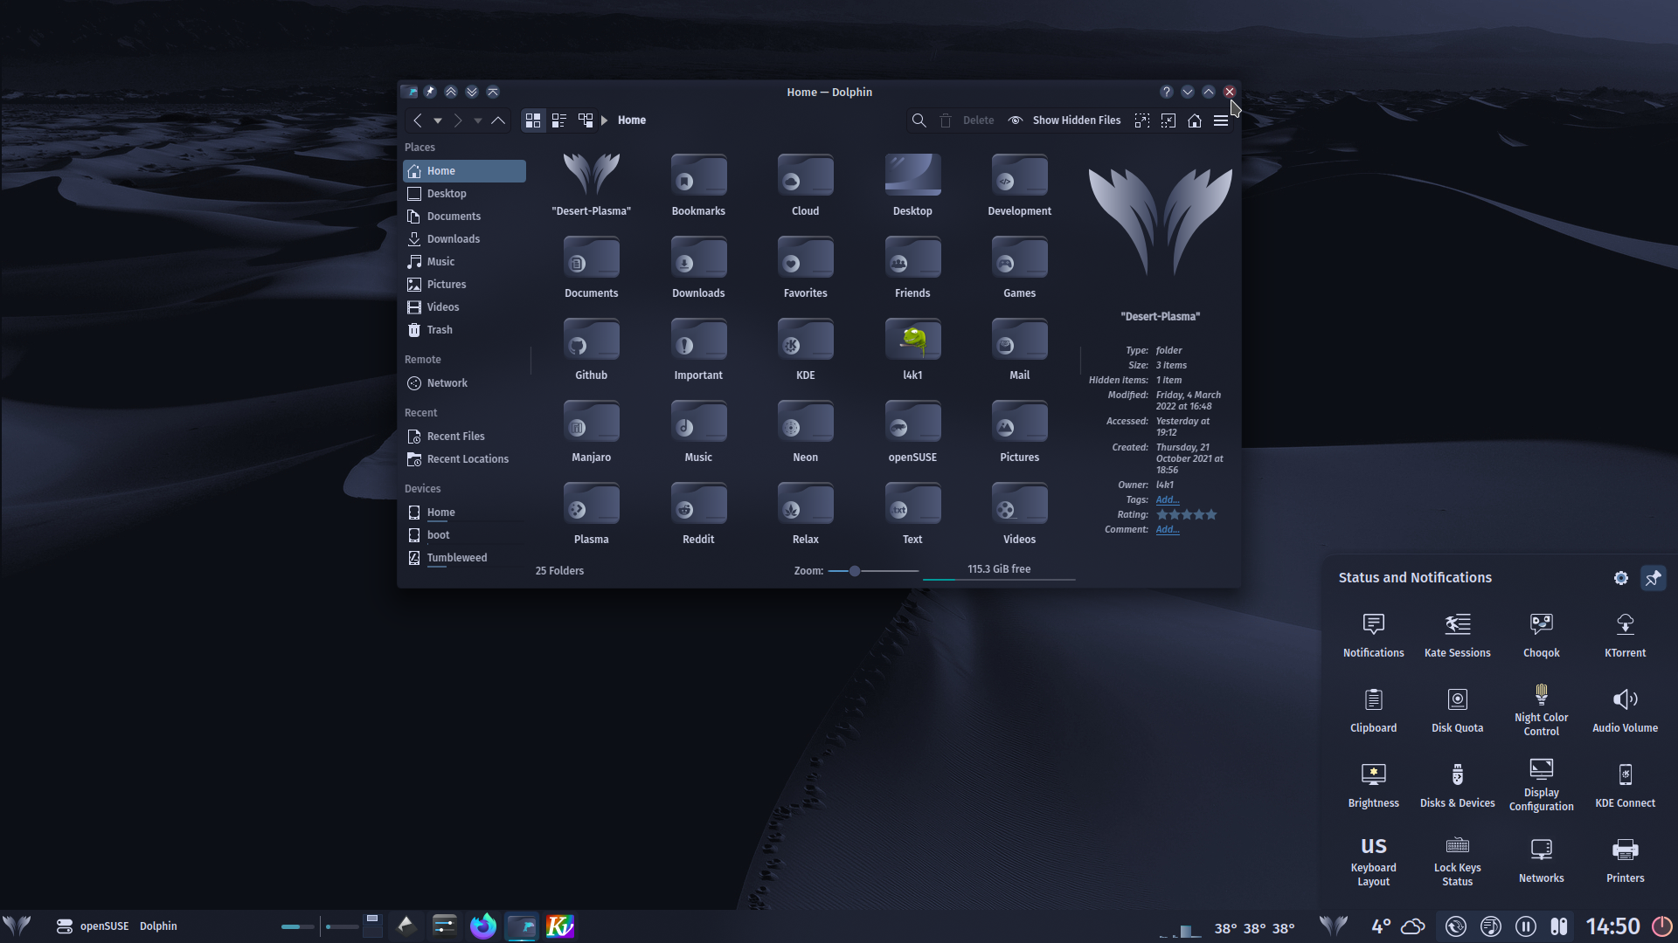Image resolution: width=1678 pixels, height=943 pixels.
Task: Open the Reddit folder
Action: pos(698,513)
